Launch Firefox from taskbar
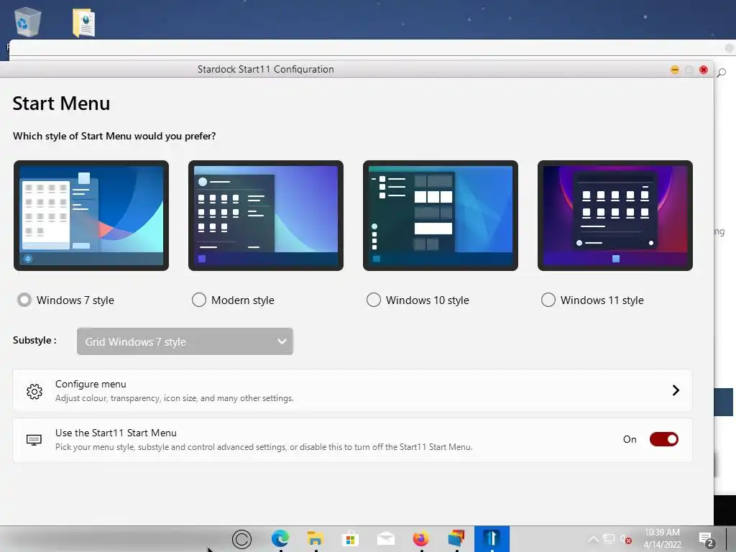This screenshot has width=736, height=552. tap(421, 538)
